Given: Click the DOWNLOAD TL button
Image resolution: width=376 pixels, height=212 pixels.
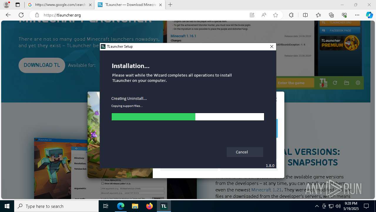Looking at the screenshot, I should [42, 65].
